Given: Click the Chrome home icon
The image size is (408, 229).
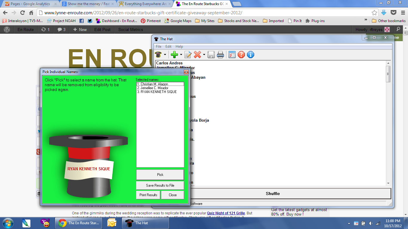Looking at the screenshot, I should coord(31,13).
